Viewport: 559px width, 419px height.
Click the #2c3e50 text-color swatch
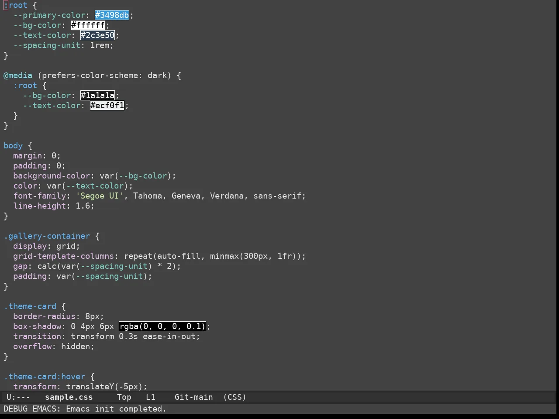point(98,35)
